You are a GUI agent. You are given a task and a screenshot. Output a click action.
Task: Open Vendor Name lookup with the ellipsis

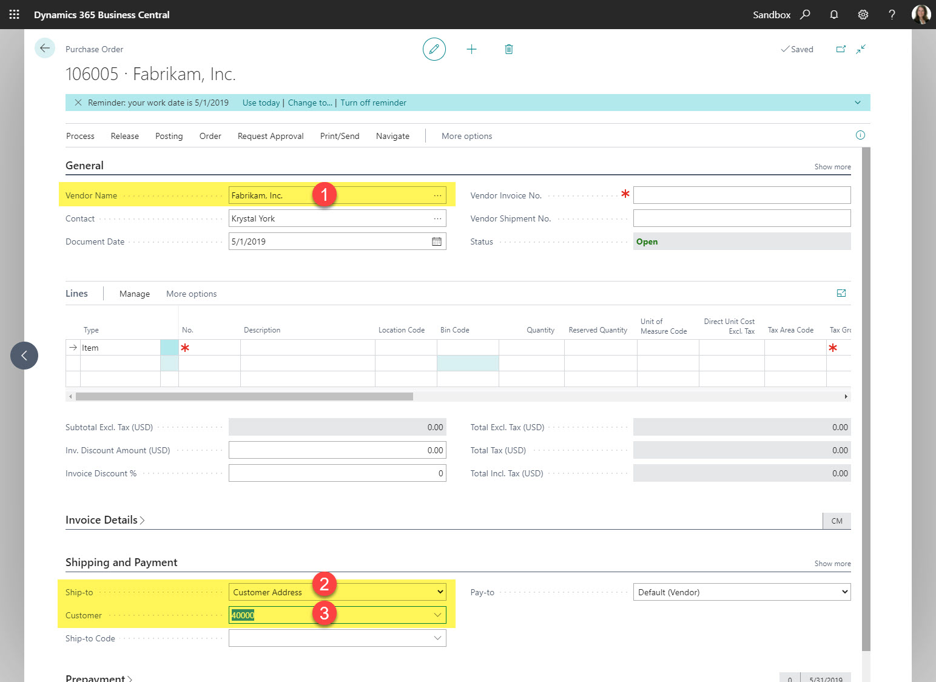coord(438,195)
